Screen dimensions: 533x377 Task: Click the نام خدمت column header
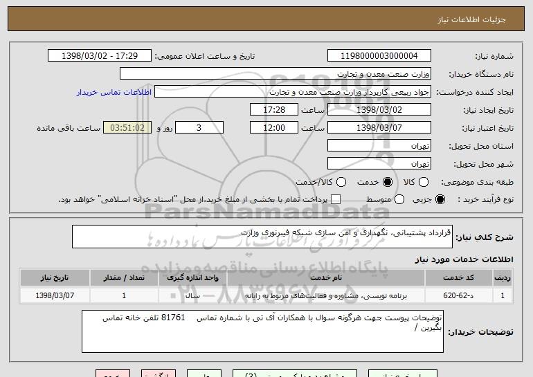coord(325,278)
